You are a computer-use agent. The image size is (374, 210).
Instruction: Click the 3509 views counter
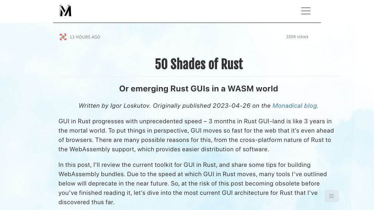(x=297, y=37)
